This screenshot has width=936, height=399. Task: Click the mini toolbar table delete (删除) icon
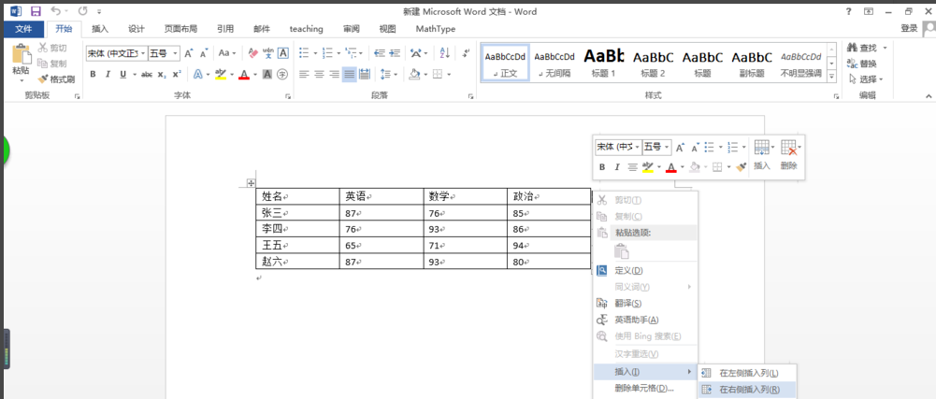(x=789, y=150)
